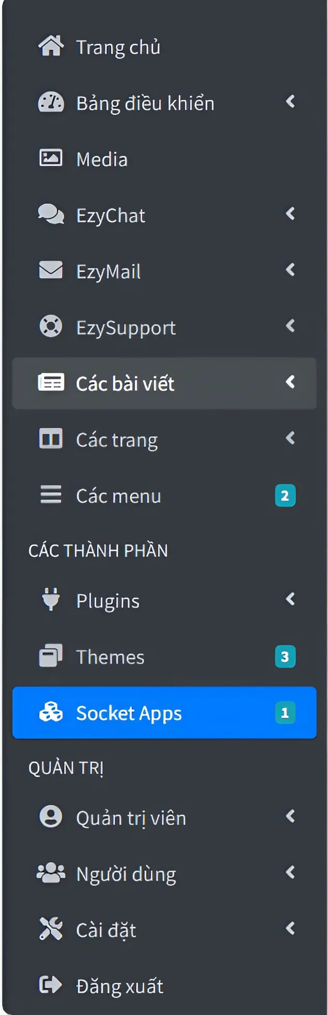The height and width of the screenshot is (1015, 328).
Task: Open the Các menu entry
Action: (x=118, y=496)
